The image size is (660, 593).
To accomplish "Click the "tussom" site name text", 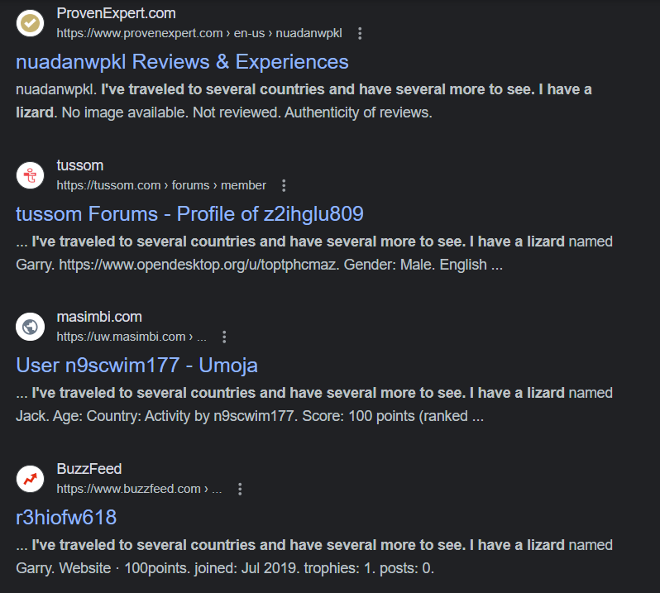I will 80,165.
